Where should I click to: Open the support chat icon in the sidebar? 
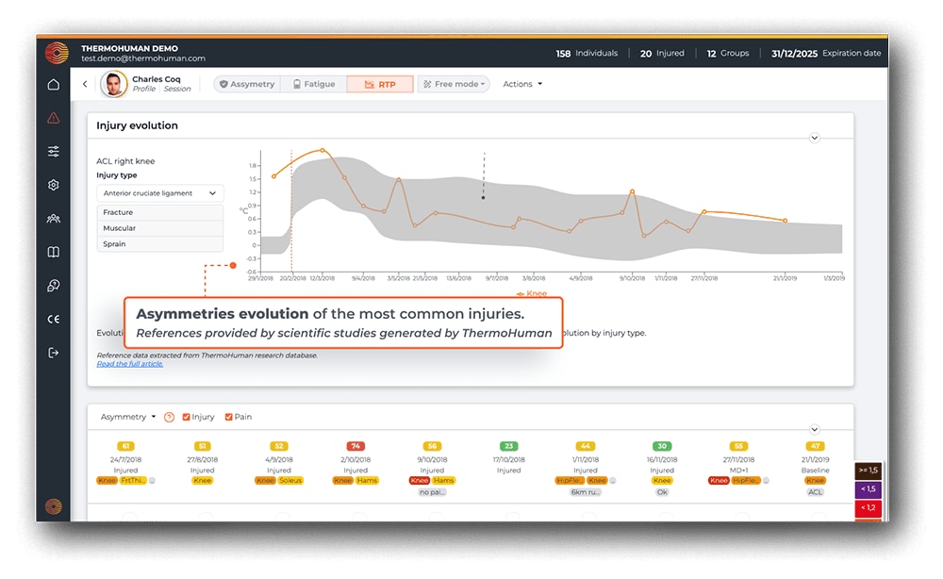[54, 286]
